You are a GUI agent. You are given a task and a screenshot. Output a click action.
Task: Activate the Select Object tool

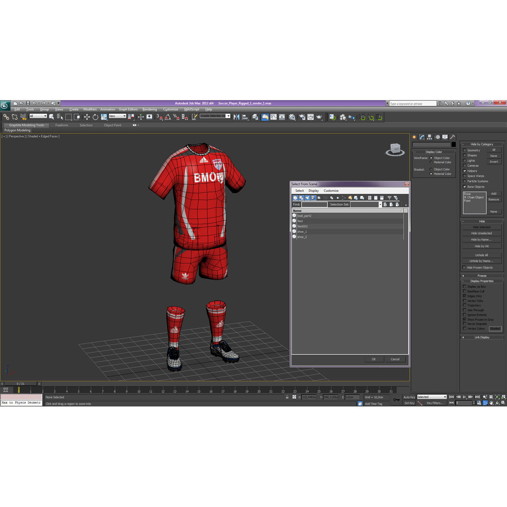tap(52, 117)
